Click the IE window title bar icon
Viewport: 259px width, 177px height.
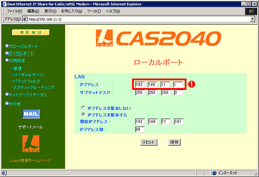pyautogui.click(x=4, y=4)
